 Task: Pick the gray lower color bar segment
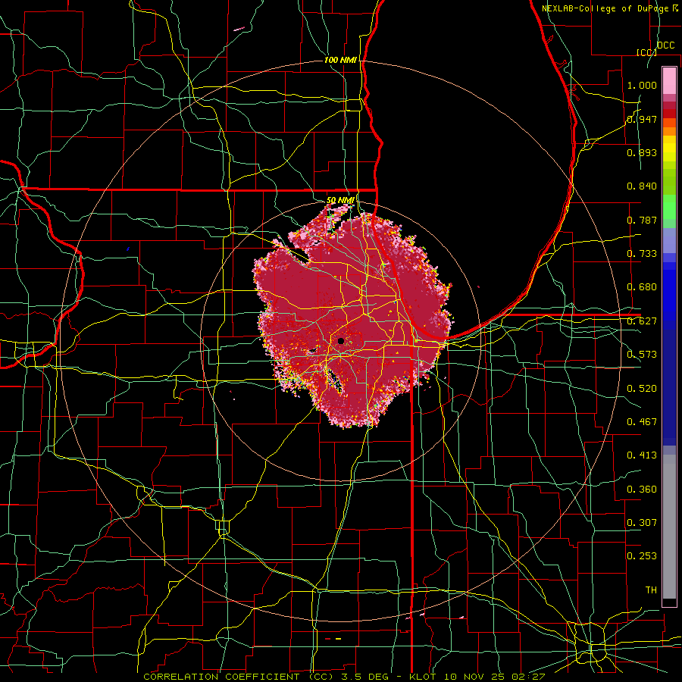click(669, 528)
